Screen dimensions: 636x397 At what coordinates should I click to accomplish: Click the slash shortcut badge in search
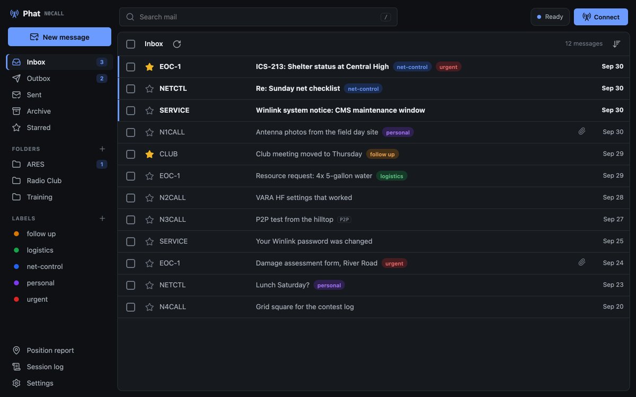coord(386,17)
